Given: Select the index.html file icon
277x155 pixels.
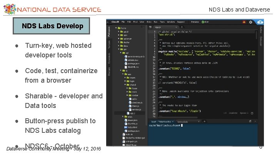Looking at the screenshot, I should point(125,127).
